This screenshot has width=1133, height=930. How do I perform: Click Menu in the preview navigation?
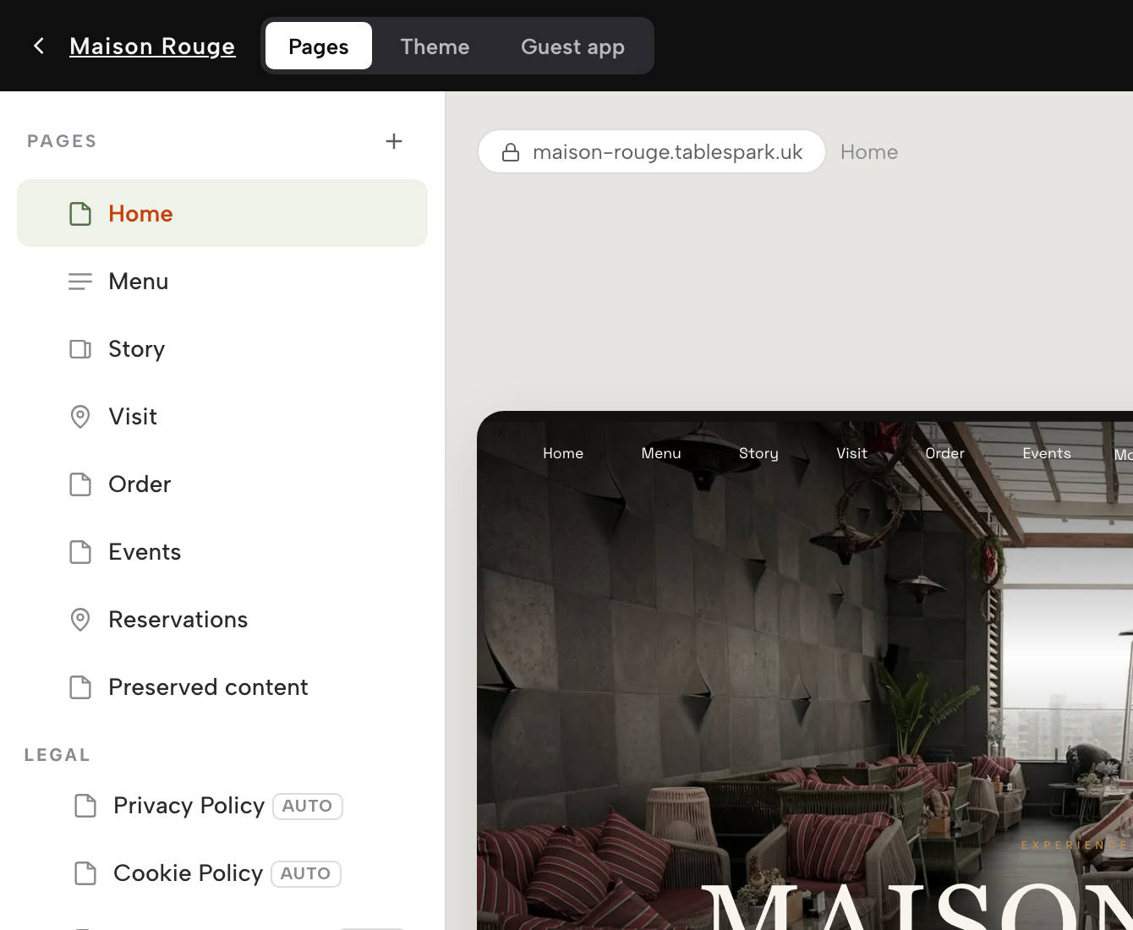(661, 453)
